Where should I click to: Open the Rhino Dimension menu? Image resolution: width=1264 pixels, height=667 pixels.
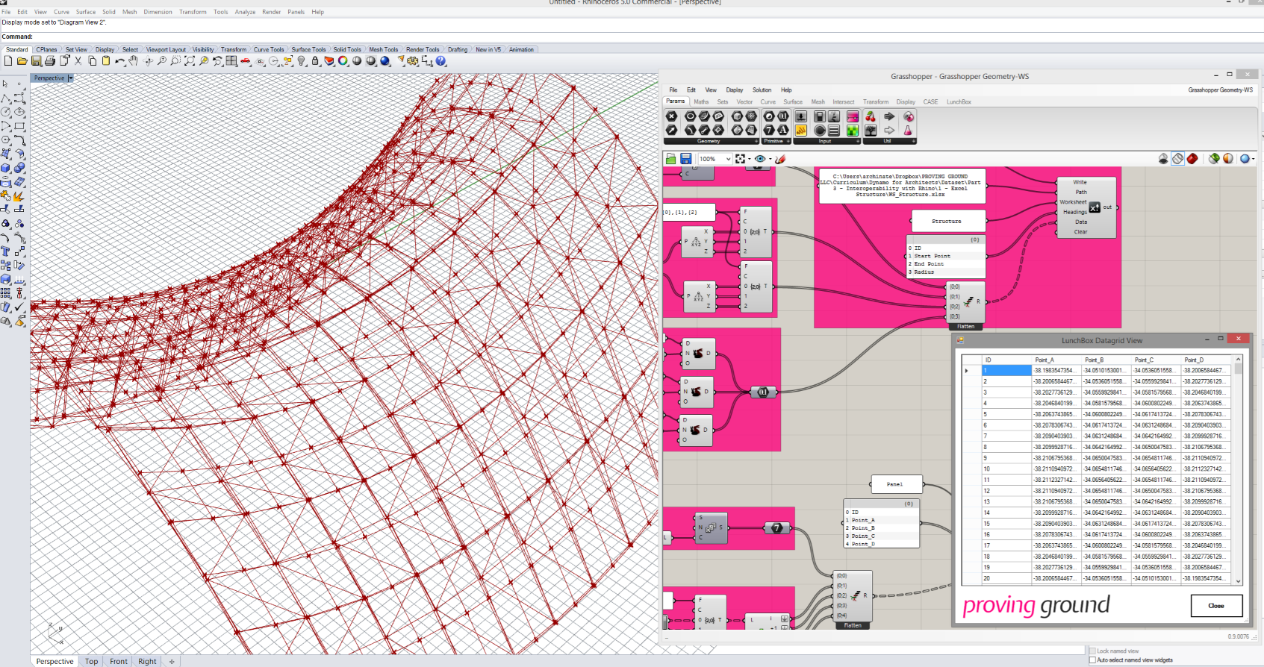158,12
